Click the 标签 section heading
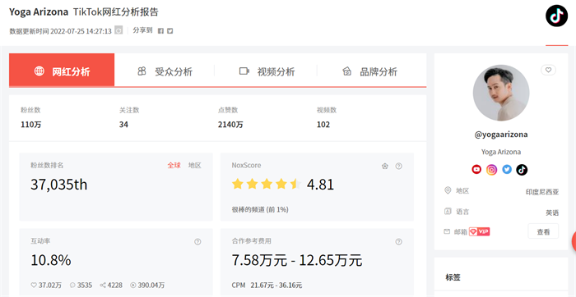The image size is (576, 297). 453,277
